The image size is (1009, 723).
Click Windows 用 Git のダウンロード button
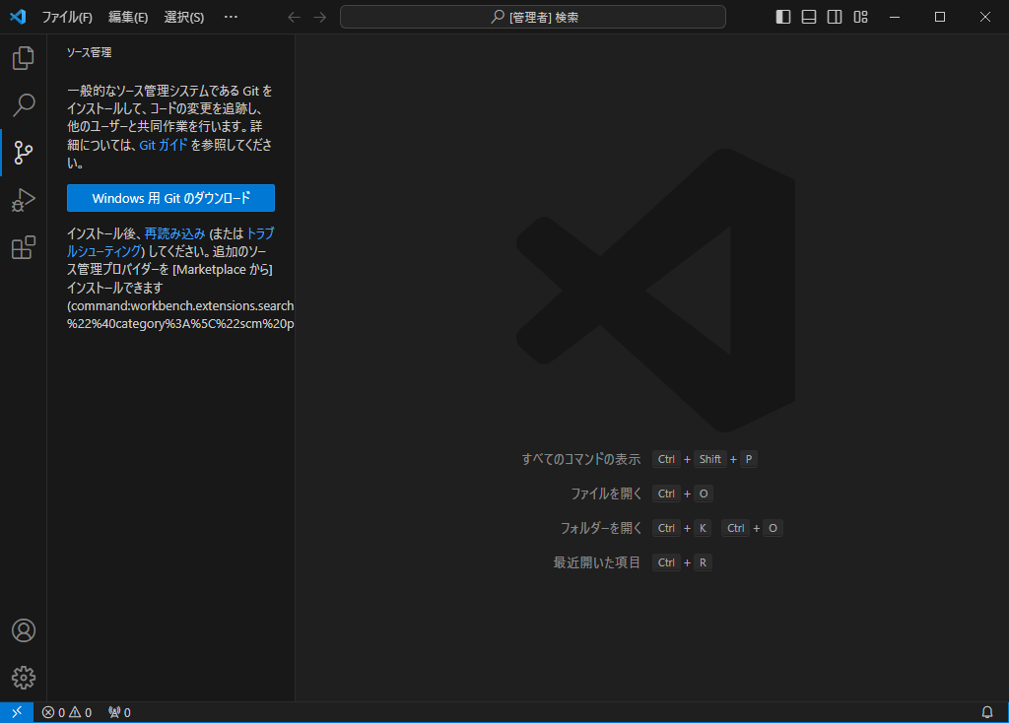point(170,198)
